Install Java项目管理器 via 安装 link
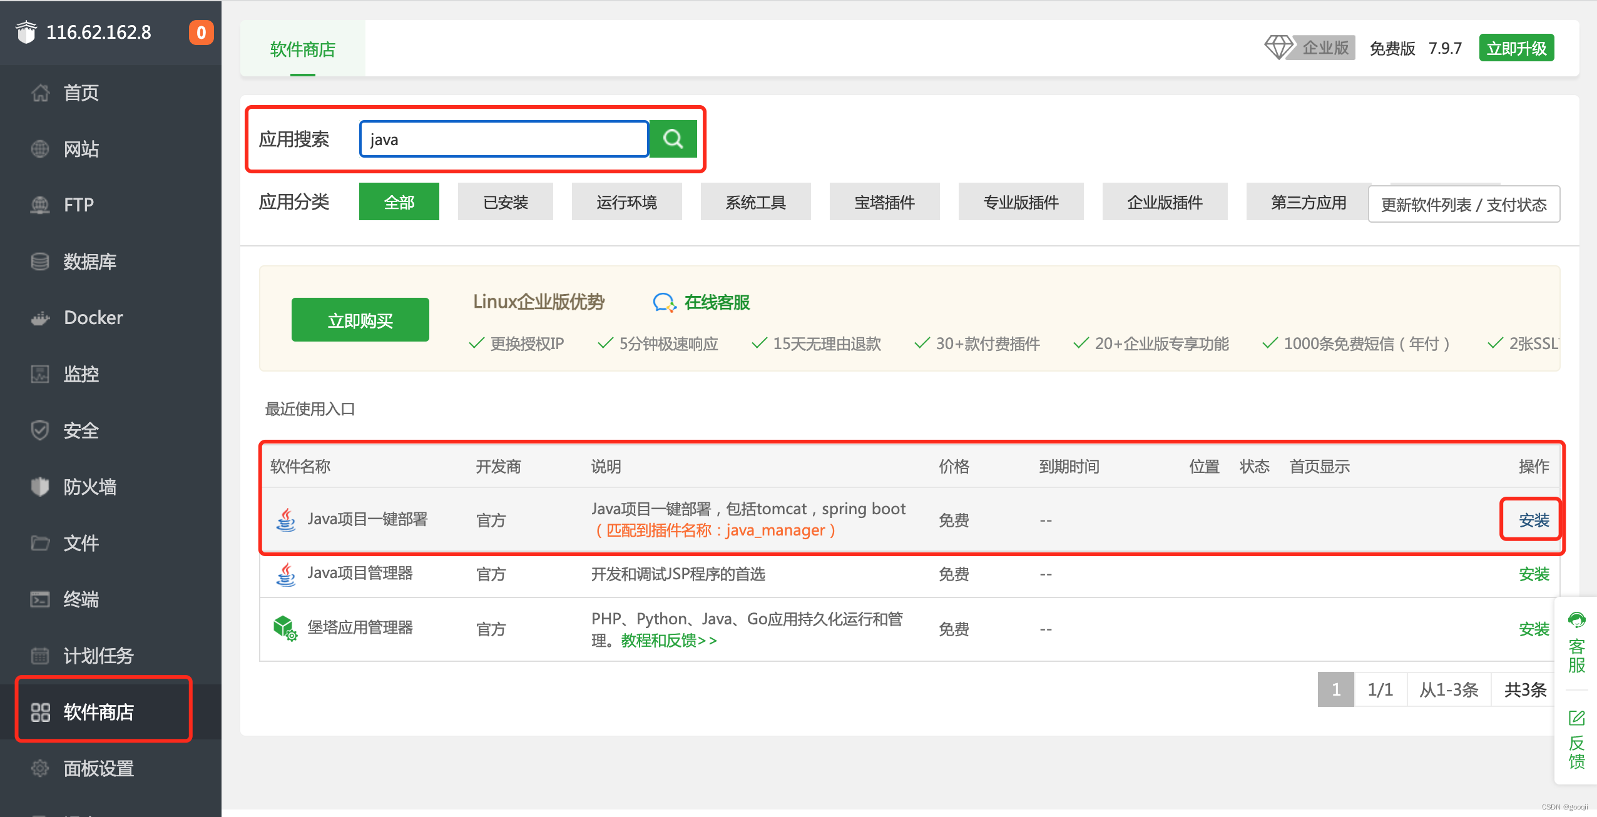The height and width of the screenshot is (817, 1597). (1534, 574)
